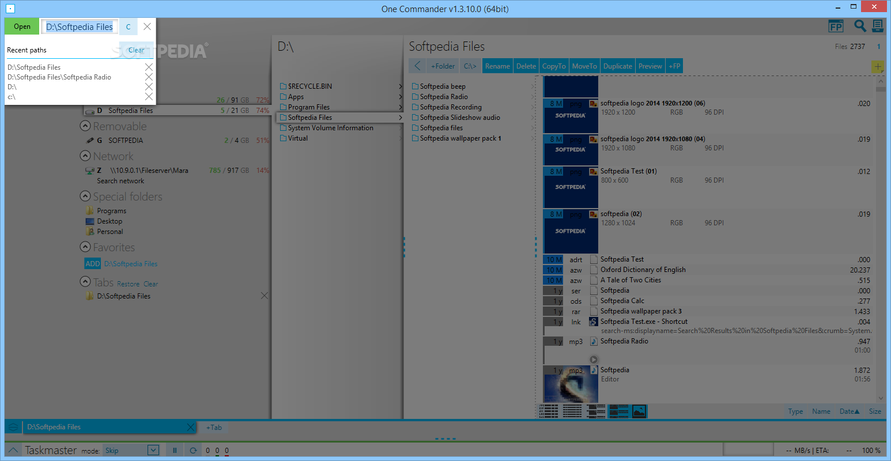The width and height of the screenshot is (891, 461).
Task: Close the path entry popup
Action: [x=147, y=27]
